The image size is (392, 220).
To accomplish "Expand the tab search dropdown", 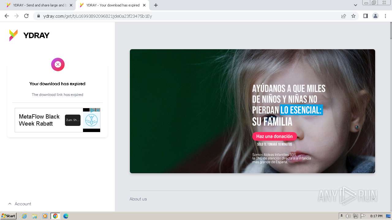I will (x=356, y=5).
